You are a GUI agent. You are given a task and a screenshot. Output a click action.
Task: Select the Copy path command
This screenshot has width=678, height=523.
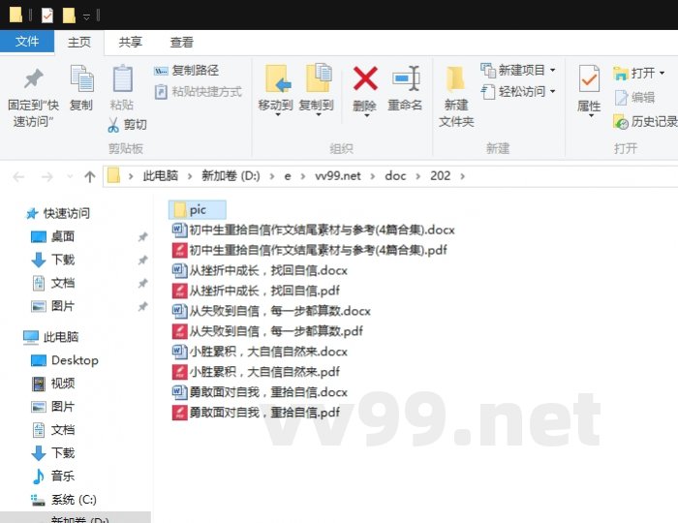coord(186,70)
